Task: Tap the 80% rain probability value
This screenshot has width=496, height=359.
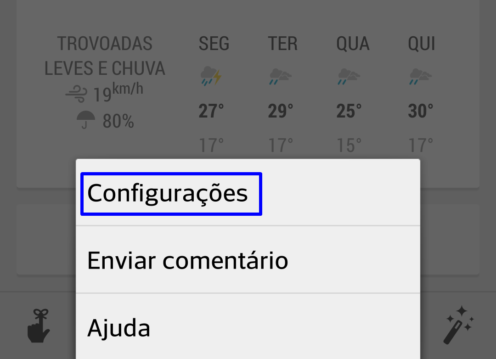Action: click(118, 121)
